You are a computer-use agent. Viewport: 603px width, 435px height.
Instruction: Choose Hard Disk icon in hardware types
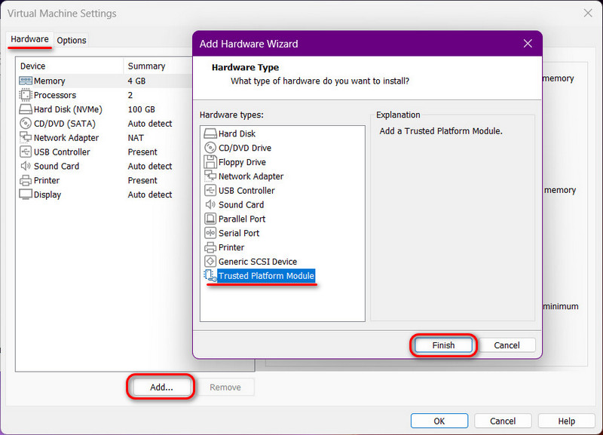coord(210,133)
